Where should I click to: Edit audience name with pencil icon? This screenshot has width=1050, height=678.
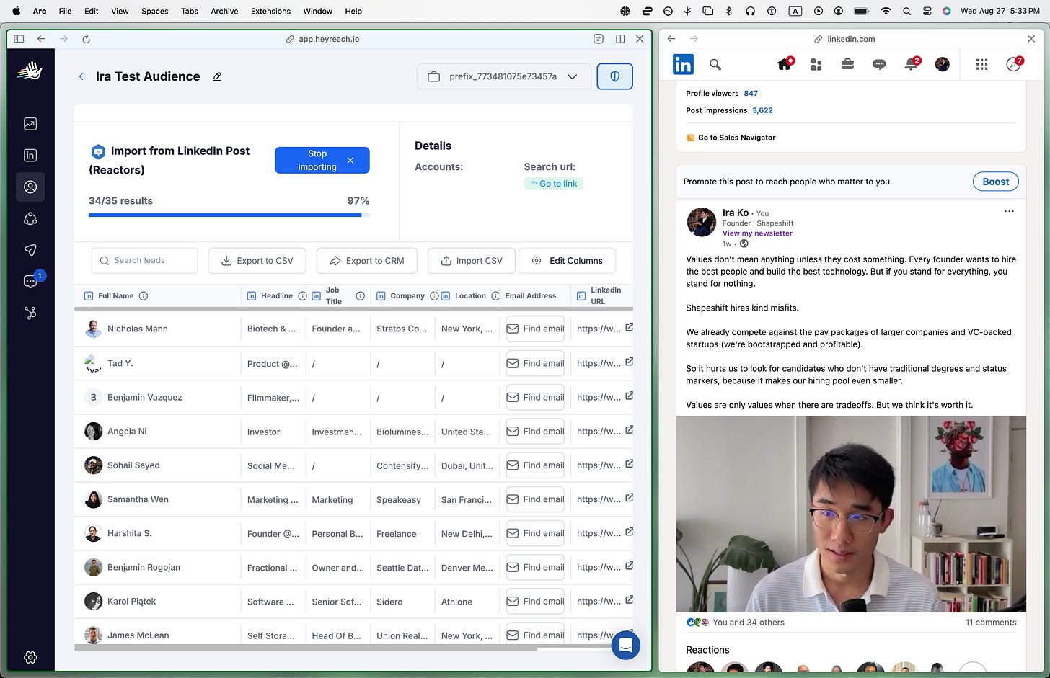click(217, 76)
